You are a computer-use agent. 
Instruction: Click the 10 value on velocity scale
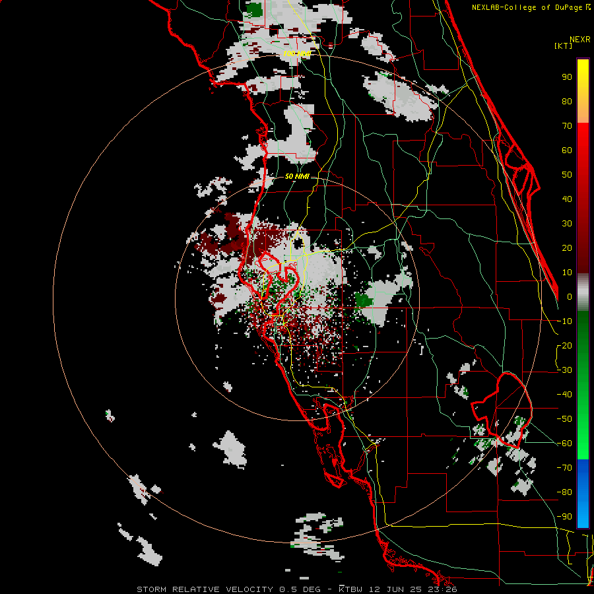(x=567, y=273)
